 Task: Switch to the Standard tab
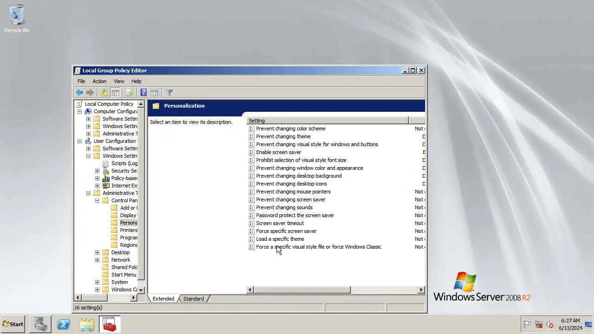click(x=194, y=299)
